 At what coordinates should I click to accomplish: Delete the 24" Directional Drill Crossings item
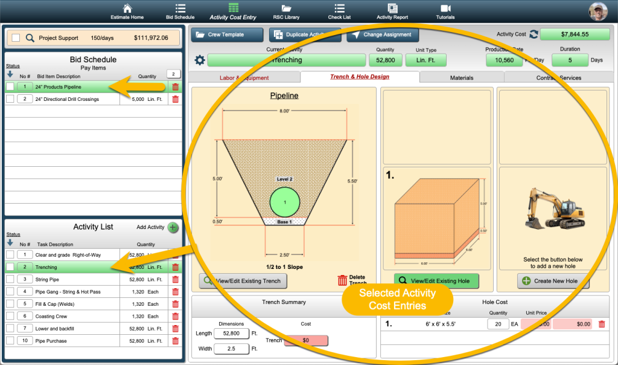(x=176, y=99)
